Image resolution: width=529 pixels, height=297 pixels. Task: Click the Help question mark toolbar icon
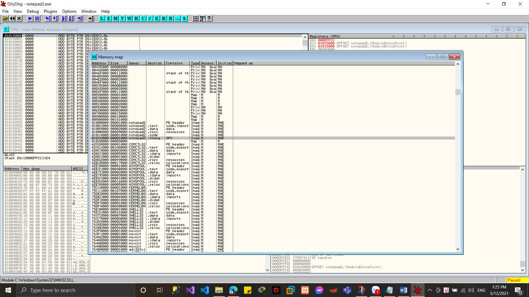[x=209, y=19]
